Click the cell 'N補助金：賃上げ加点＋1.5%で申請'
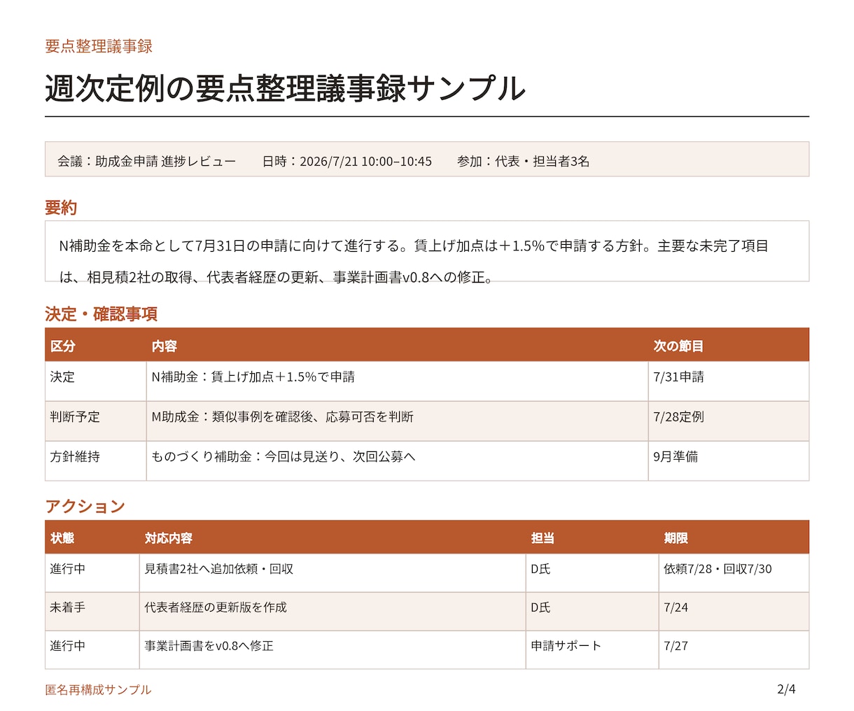Viewport: 854px width, 711px height. point(253,376)
